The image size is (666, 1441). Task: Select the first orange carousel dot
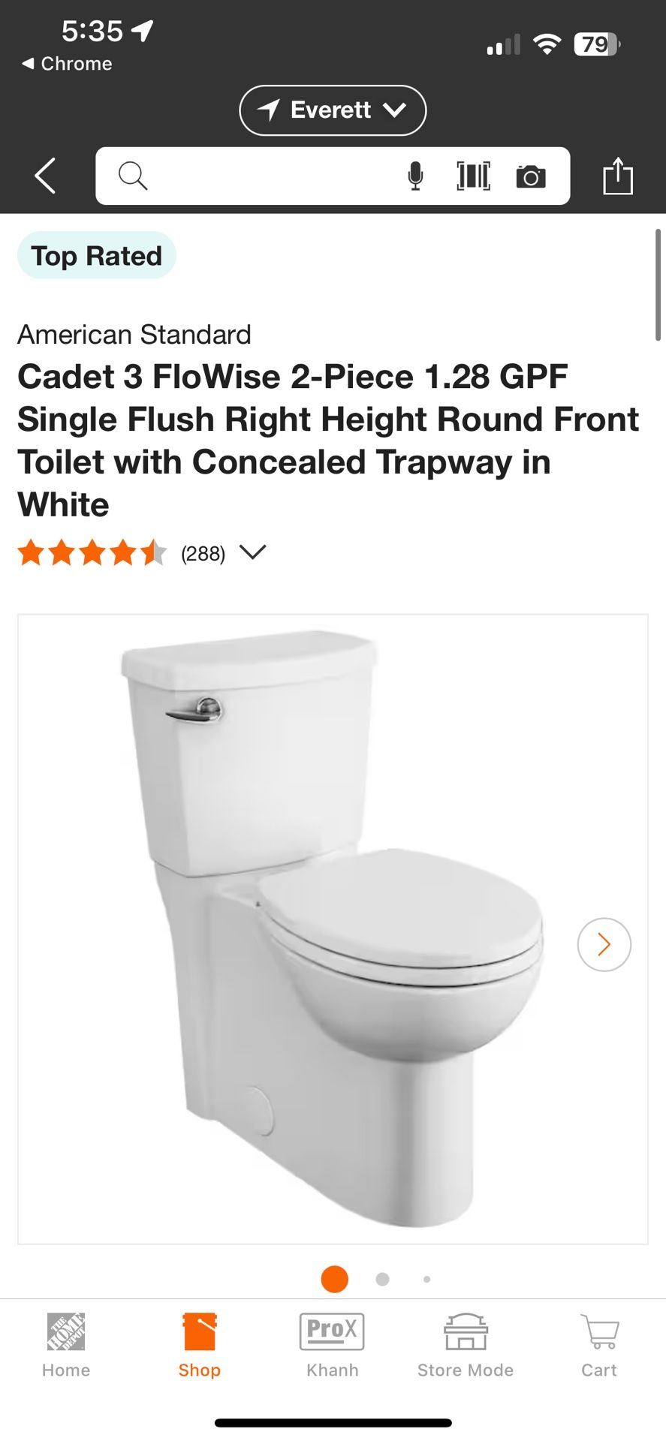334,1279
